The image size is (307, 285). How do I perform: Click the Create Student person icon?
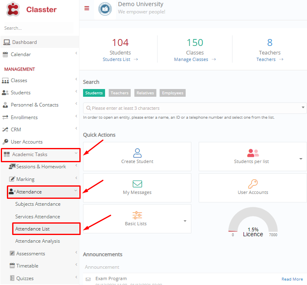coord(137,153)
